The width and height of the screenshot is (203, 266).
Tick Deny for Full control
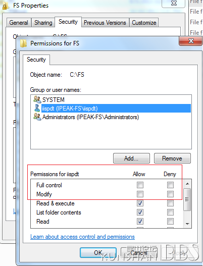tap(170, 185)
